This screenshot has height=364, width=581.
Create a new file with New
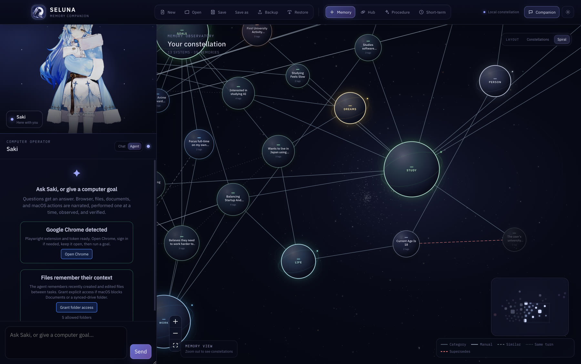pos(168,12)
